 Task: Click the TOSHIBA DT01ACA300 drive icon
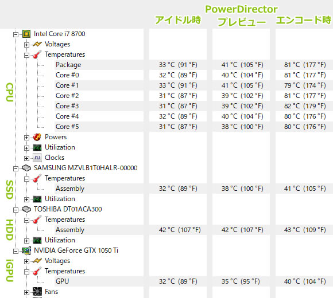click(x=26, y=209)
